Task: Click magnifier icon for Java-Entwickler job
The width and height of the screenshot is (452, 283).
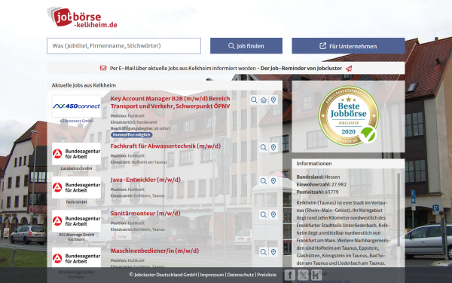Action: [x=264, y=181]
